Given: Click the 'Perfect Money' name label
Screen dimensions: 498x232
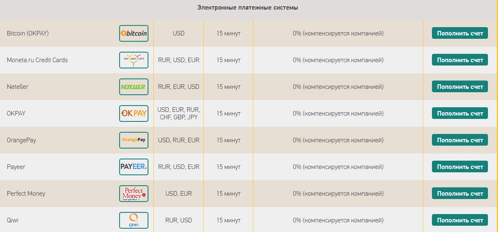Looking at the screenshot, I should [x=26, y=194].
